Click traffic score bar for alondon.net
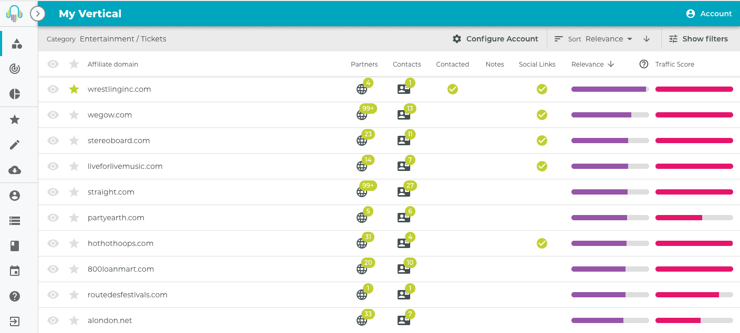 tap(694, 320)
